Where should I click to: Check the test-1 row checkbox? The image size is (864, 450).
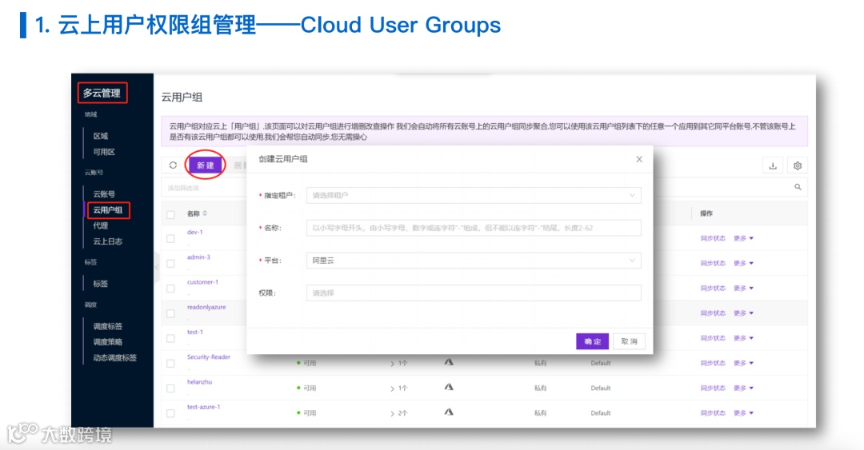click(x=171, y=338)
